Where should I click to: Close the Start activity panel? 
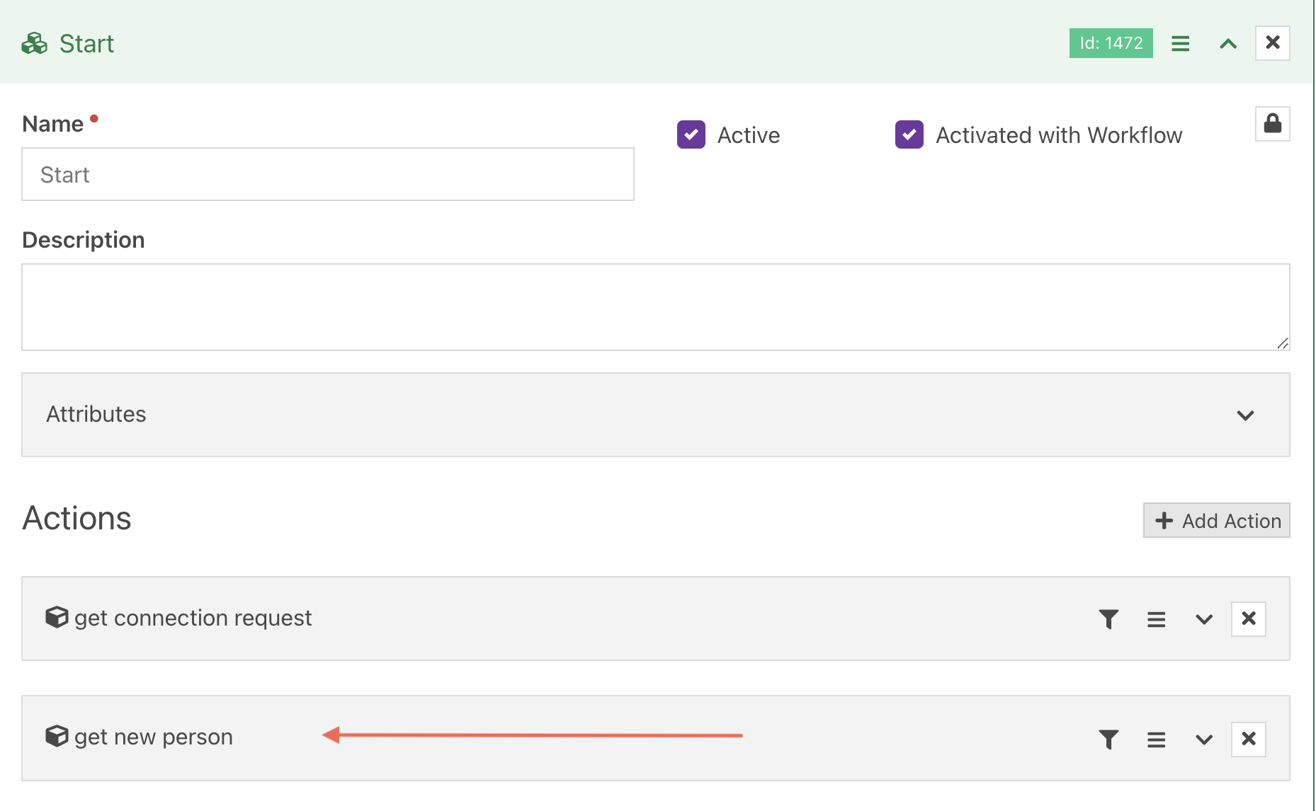pos(1273,43)
